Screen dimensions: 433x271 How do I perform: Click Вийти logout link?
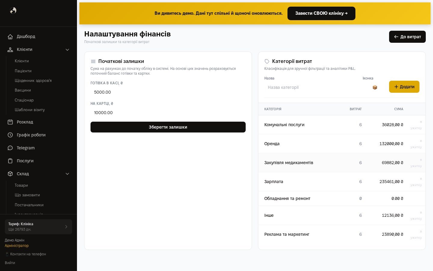[x=10, y=263]
